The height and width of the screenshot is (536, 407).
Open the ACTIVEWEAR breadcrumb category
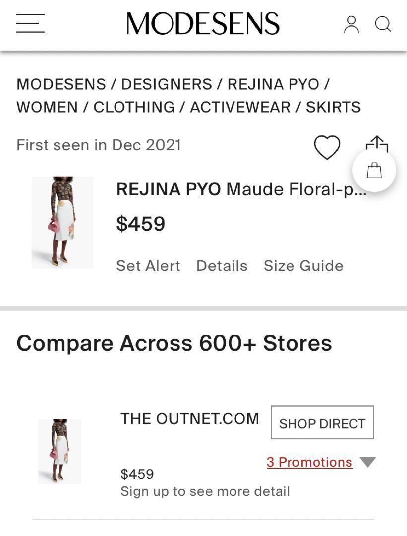[x=240, y=107]
